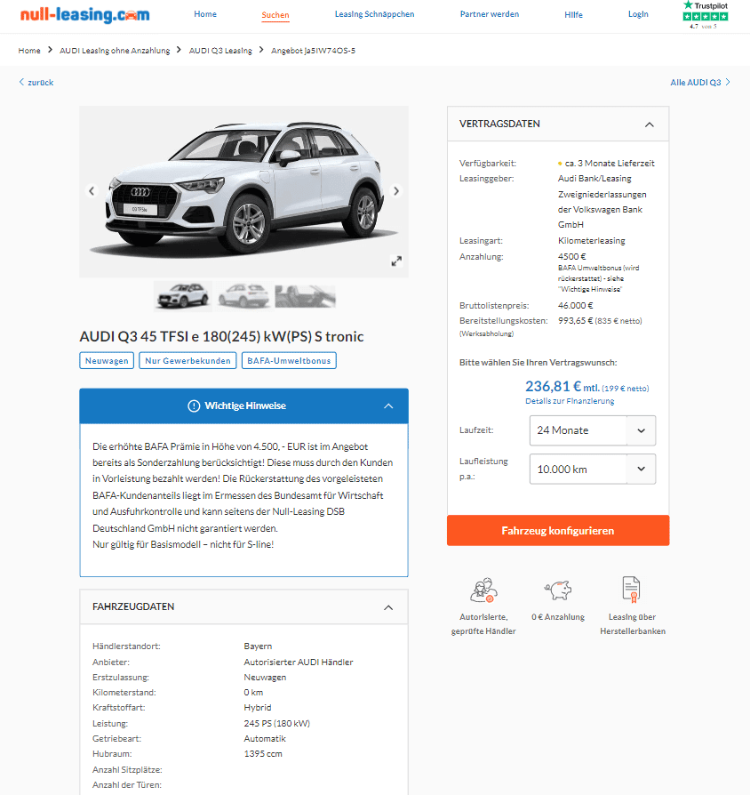This screenshot has height=795, width=750.
Task: Click the Fahrzeug konfigurieren button
Action: click(x=558, y=530)
